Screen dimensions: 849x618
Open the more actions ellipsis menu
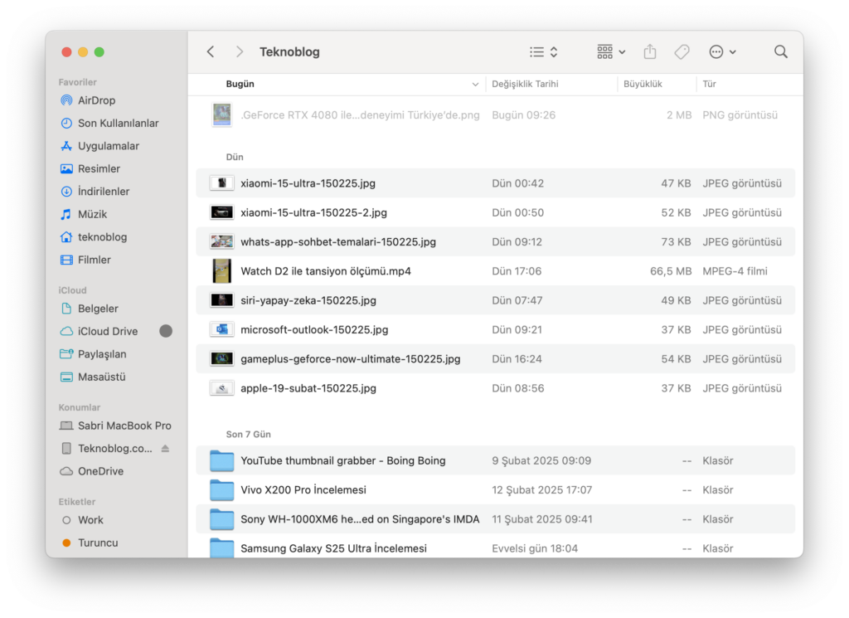click(x=722, y=52)
